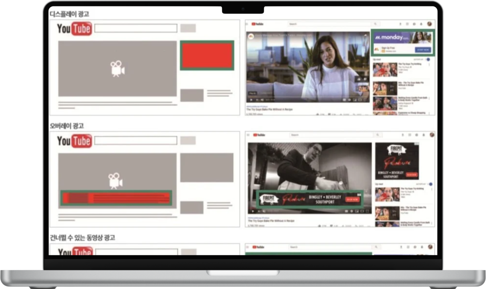Switch woman's video player to theater mode
Viewport: 486px width, 289px height.
(360, 100)
